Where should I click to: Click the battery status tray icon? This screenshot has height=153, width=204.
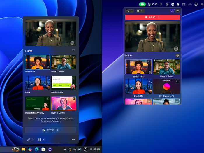pos(99,149)
